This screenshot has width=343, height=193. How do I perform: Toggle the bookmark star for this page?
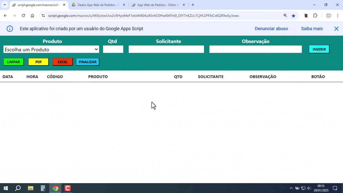[293, 16]
